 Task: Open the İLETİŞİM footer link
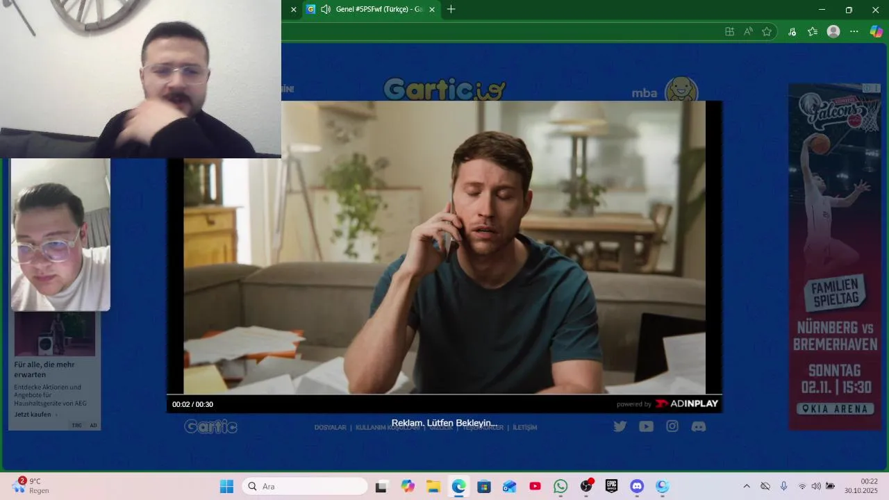pos(525,427)
